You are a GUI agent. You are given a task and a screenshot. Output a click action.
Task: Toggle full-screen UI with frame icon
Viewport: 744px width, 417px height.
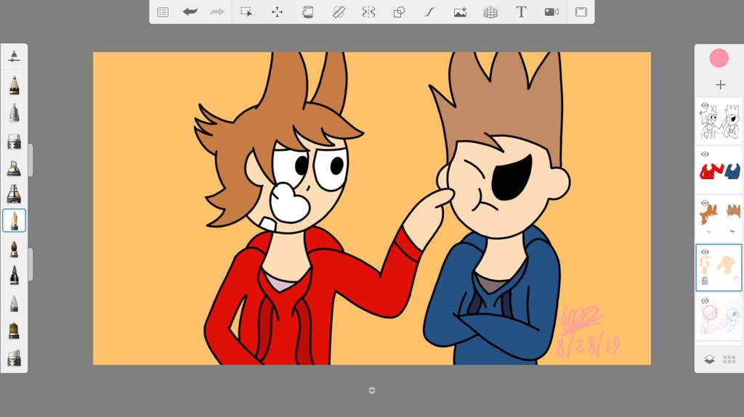(x=581, y=12)
